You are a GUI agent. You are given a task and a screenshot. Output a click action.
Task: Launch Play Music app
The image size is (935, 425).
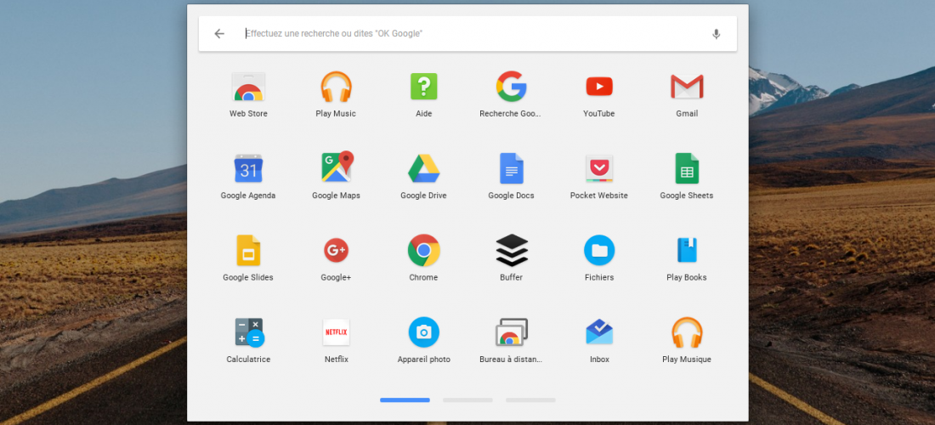point(336,87)
